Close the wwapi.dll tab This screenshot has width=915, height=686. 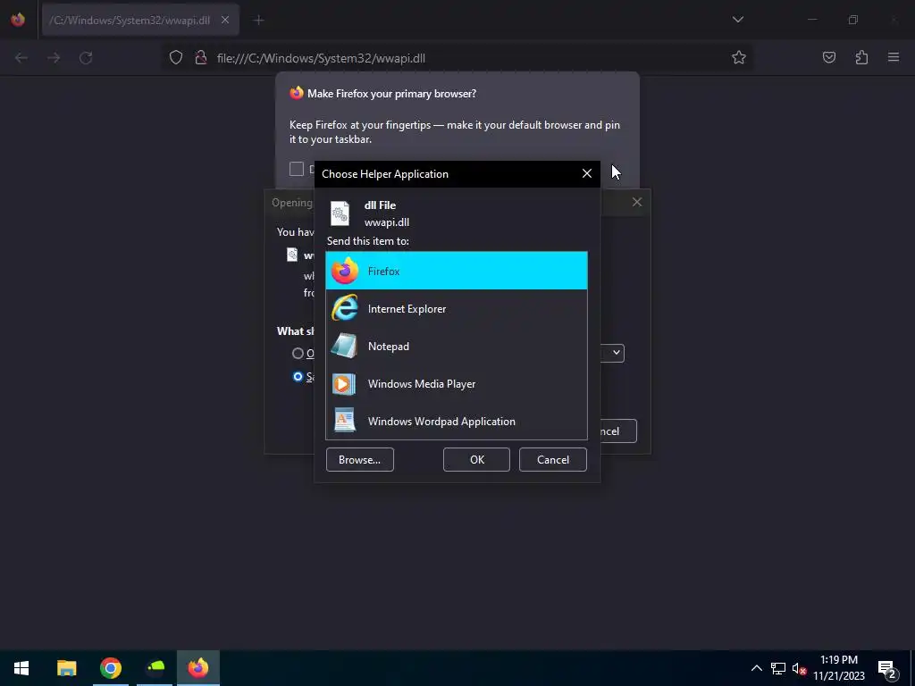pyautogui.click(x=225, y=20)
